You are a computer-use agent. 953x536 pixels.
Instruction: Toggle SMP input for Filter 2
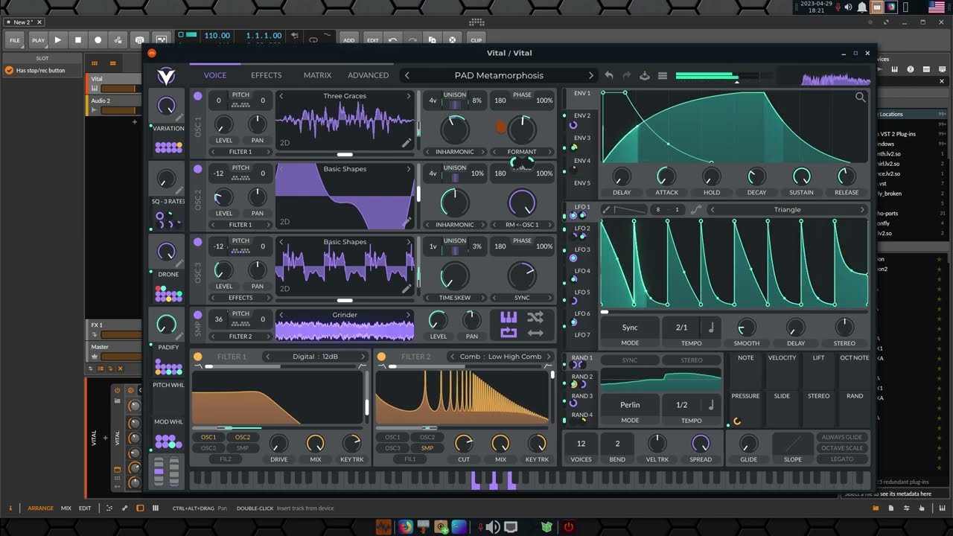pos(427,448)
